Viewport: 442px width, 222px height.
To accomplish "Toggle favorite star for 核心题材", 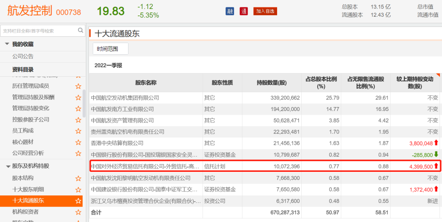I will pos(78,142).
